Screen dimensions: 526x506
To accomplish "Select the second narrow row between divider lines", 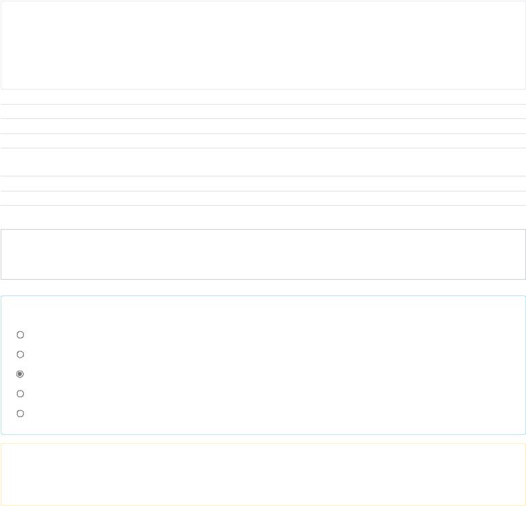I will [x=263, y=126].
